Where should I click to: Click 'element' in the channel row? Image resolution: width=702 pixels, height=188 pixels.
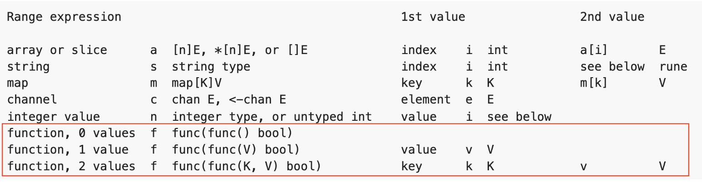coord(425,100)
